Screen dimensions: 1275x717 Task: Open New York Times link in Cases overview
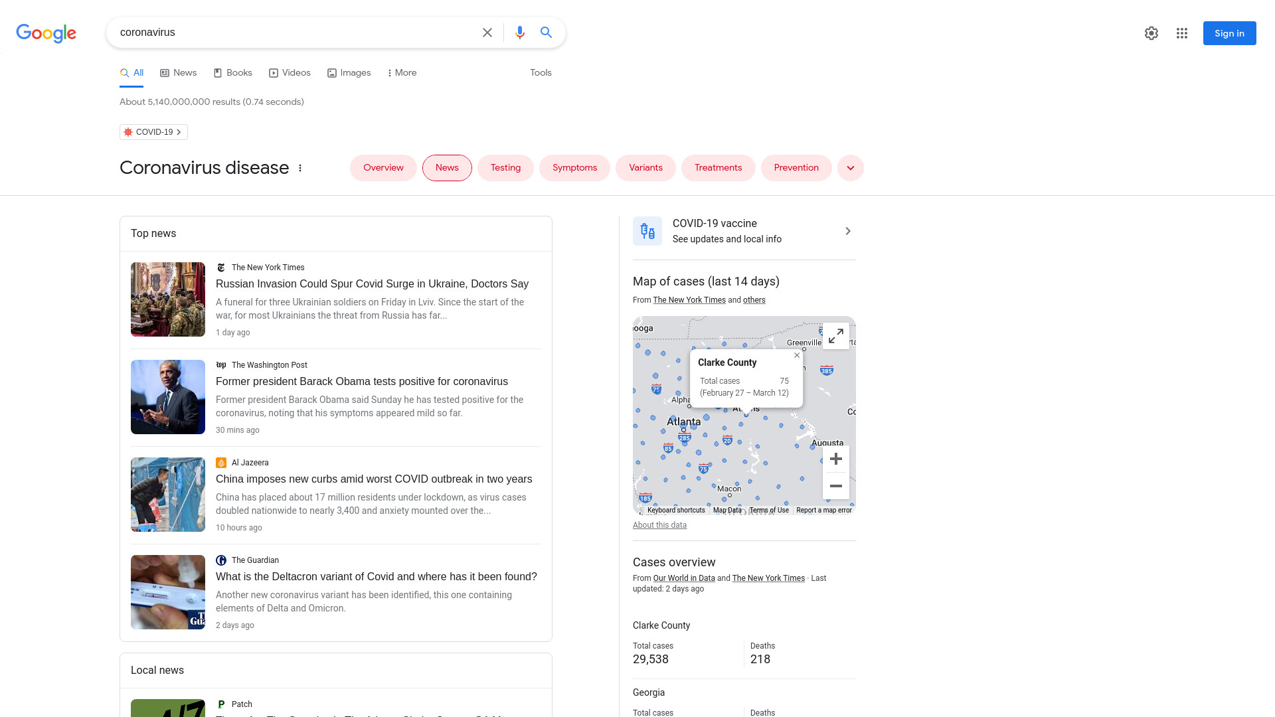(x=768, y=578)
